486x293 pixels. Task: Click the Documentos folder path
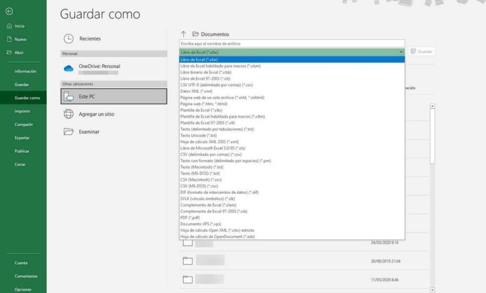click(x=211, y=34)
